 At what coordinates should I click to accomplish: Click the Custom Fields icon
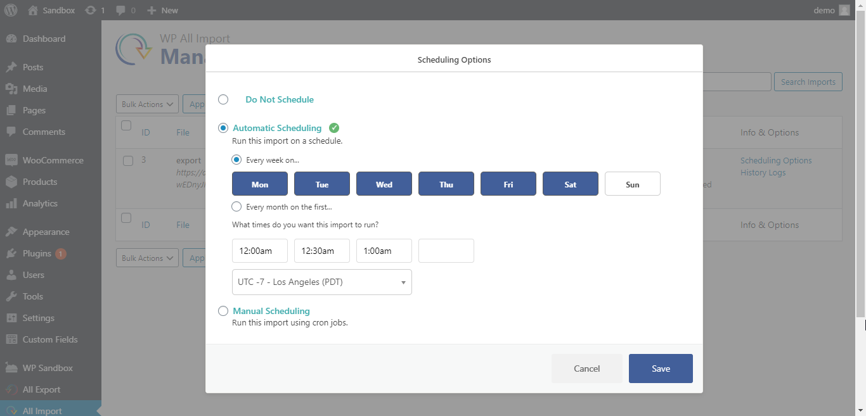[11, 339]
